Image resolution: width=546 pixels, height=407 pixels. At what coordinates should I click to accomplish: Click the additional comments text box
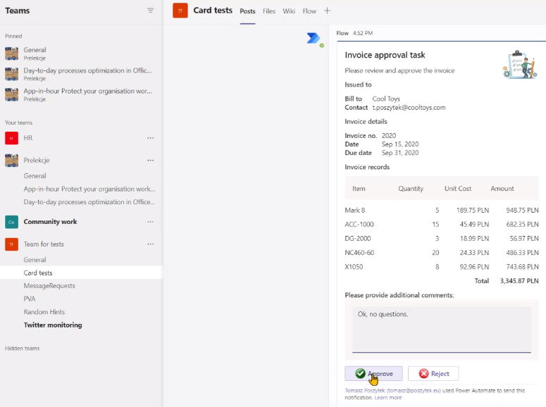pyautogui.click(x=442, y=330)
